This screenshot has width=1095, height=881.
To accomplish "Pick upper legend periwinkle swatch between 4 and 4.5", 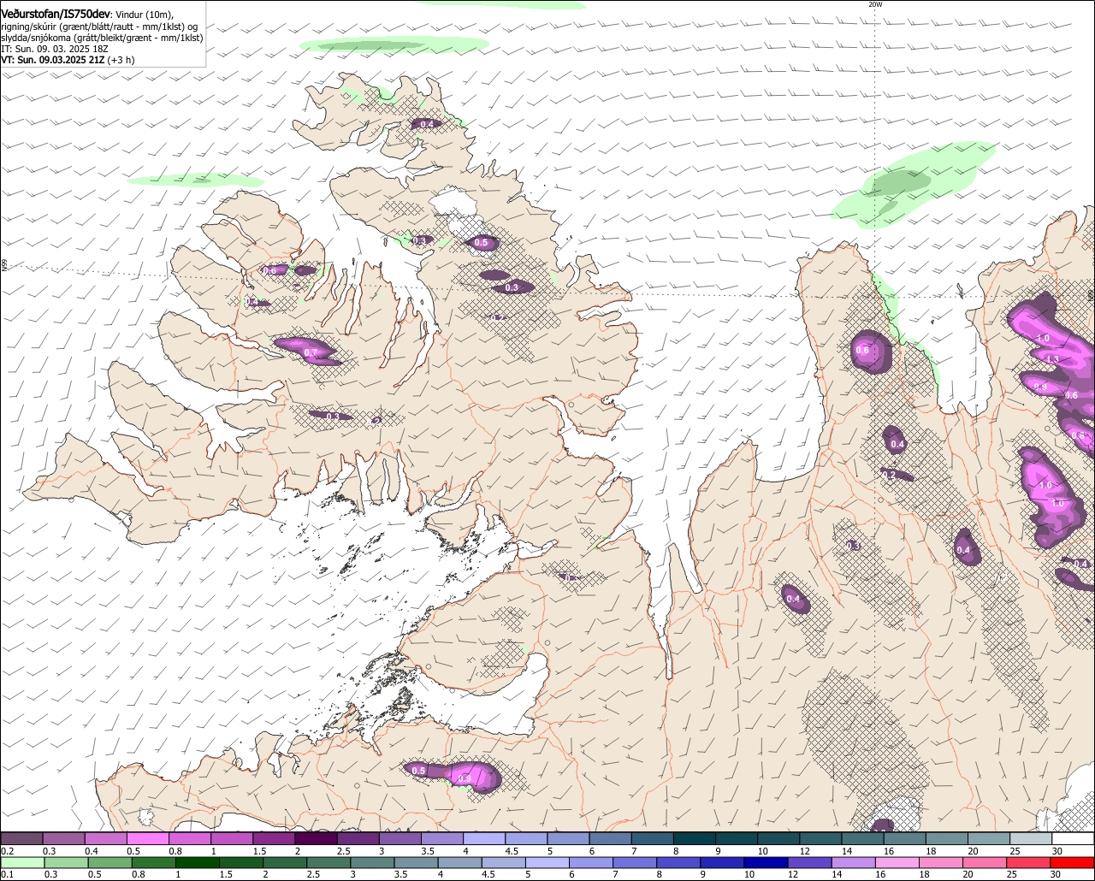I will click(x=485, y=839).
